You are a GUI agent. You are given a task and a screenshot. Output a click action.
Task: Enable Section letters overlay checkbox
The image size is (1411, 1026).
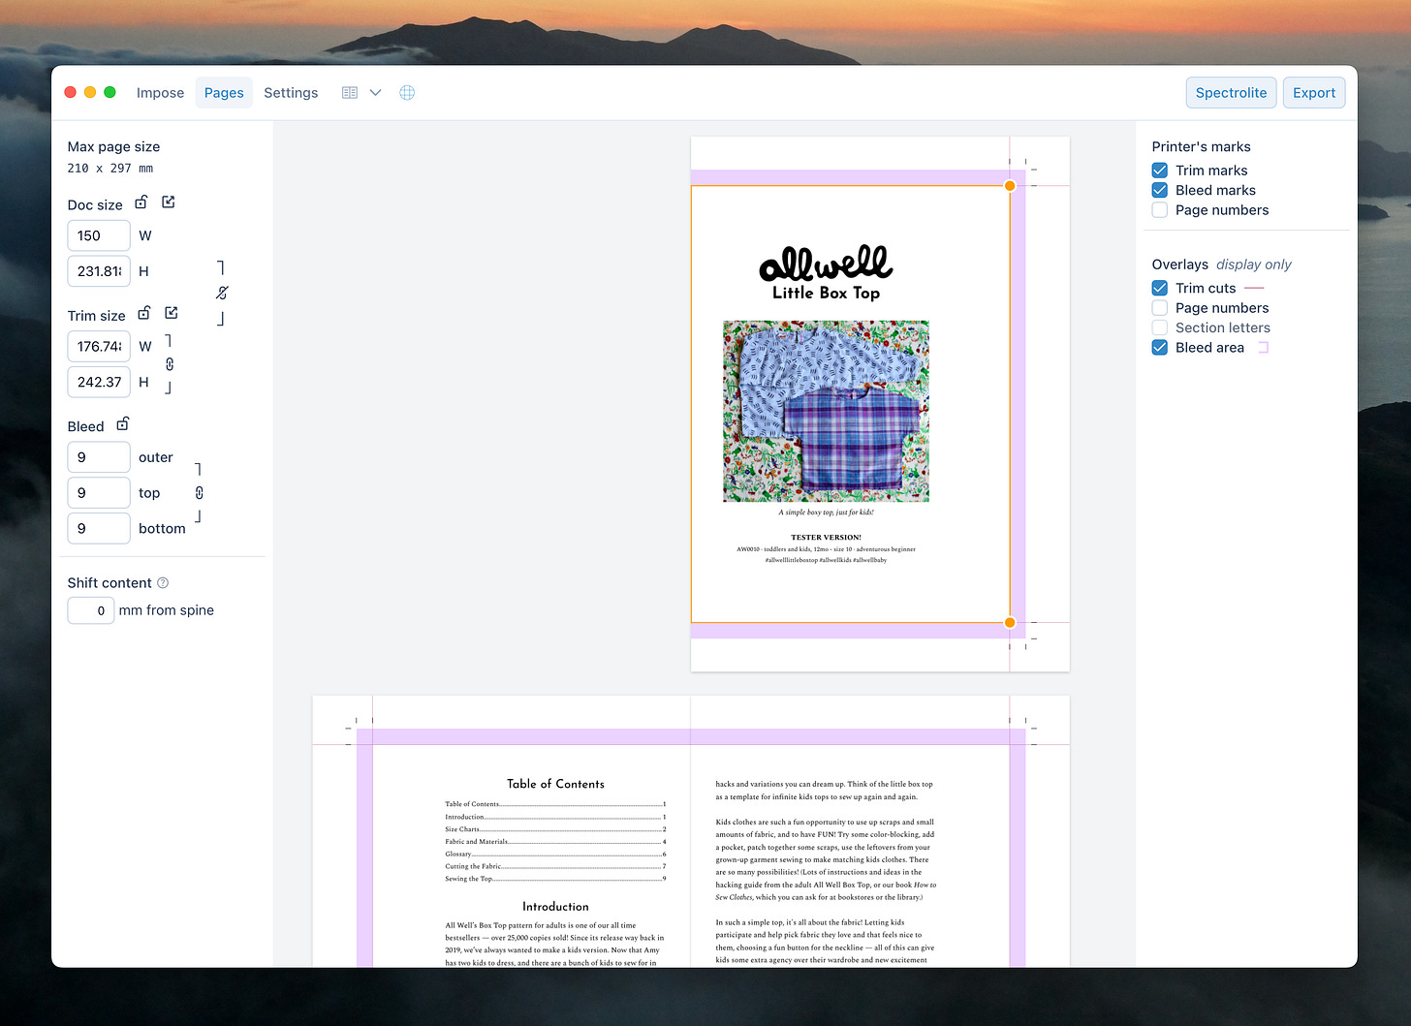[1159, 327]
